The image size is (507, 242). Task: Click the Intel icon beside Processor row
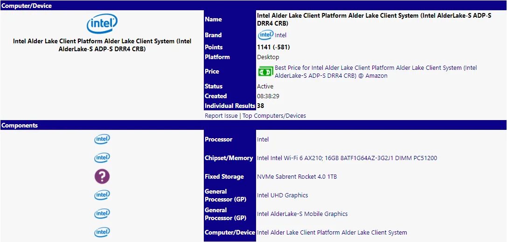(102, 140)
